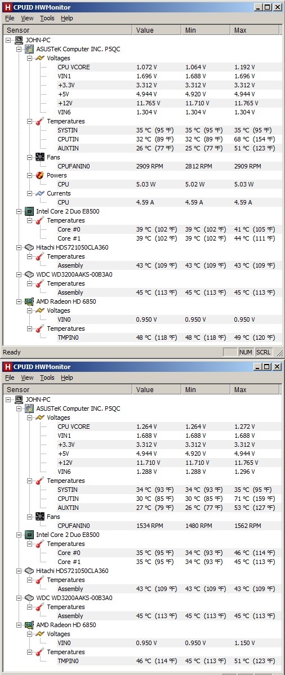Click Radeon Temperatures thermometer icon in the 1534 RPM window

pyautogui.click(x=40, y=652)
